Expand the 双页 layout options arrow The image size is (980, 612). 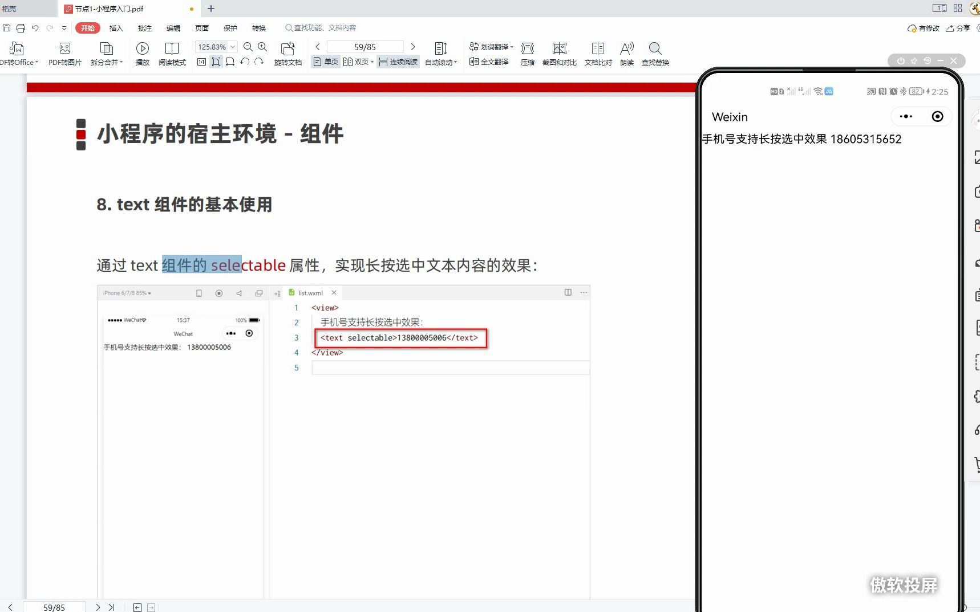pos(372,62)
